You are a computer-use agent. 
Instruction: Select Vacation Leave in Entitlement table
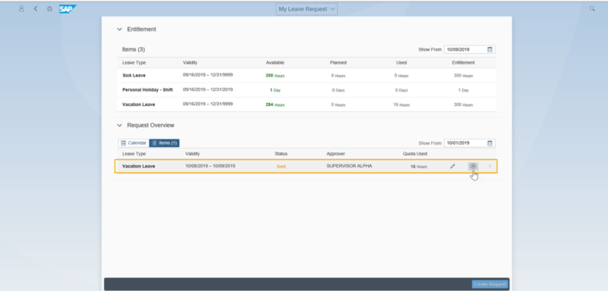pos(307,105)
